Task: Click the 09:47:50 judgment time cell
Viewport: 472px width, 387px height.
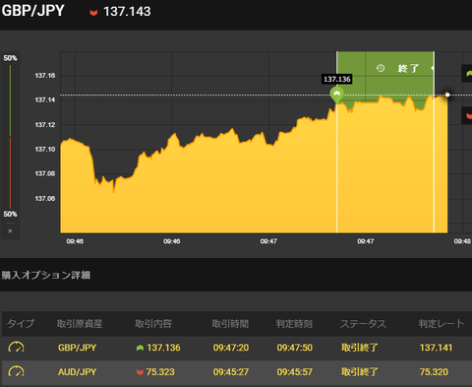Action: pyautogui.click(x=295, y=348)
